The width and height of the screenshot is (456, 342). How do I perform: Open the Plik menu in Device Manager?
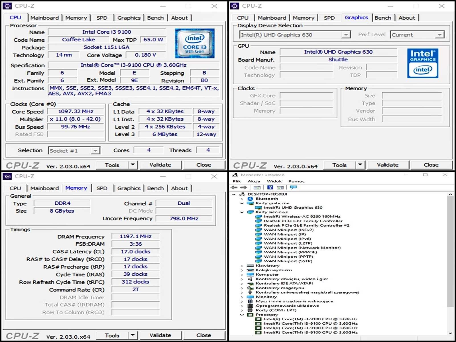(237, 181)
